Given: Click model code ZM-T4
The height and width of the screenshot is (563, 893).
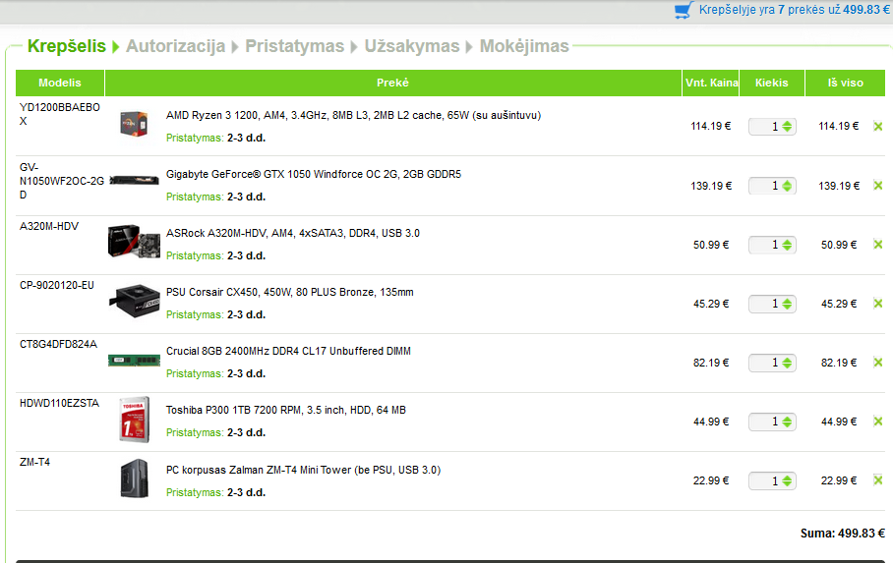Looking at the screenshot, I should [34, 462].
